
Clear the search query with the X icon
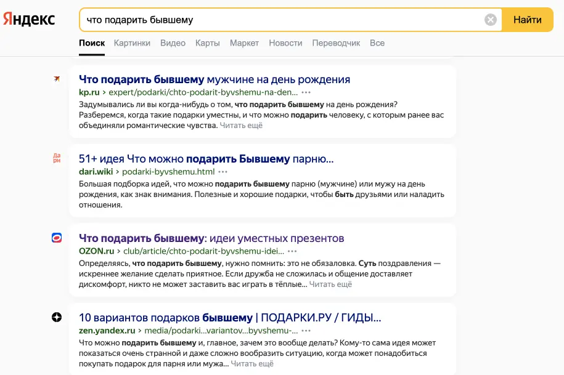491,20
